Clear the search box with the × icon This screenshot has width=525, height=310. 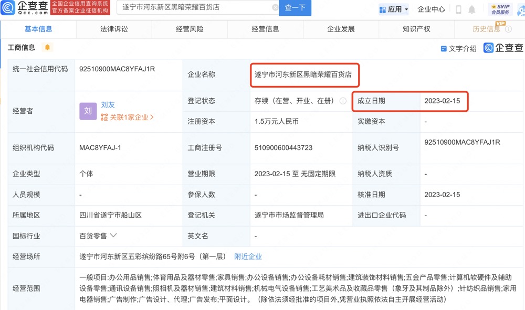coord(275,8)
